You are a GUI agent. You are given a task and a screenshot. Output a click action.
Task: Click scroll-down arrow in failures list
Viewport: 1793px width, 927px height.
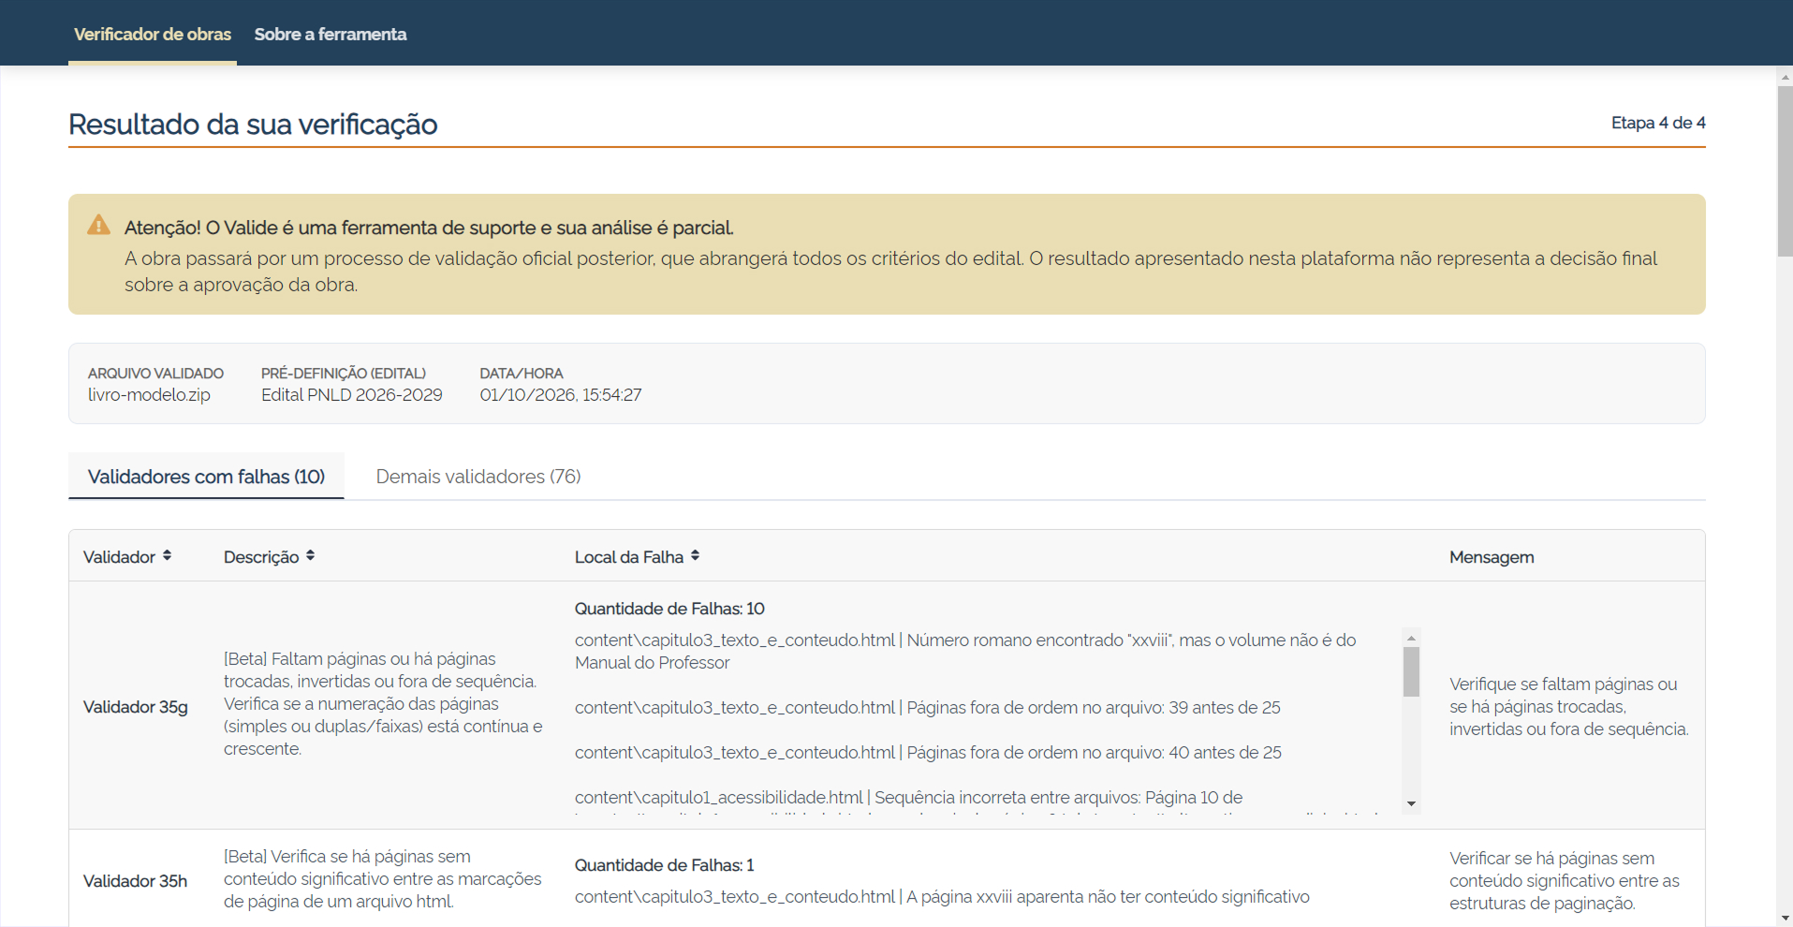pyautogui.click(x=1411, y=803)
